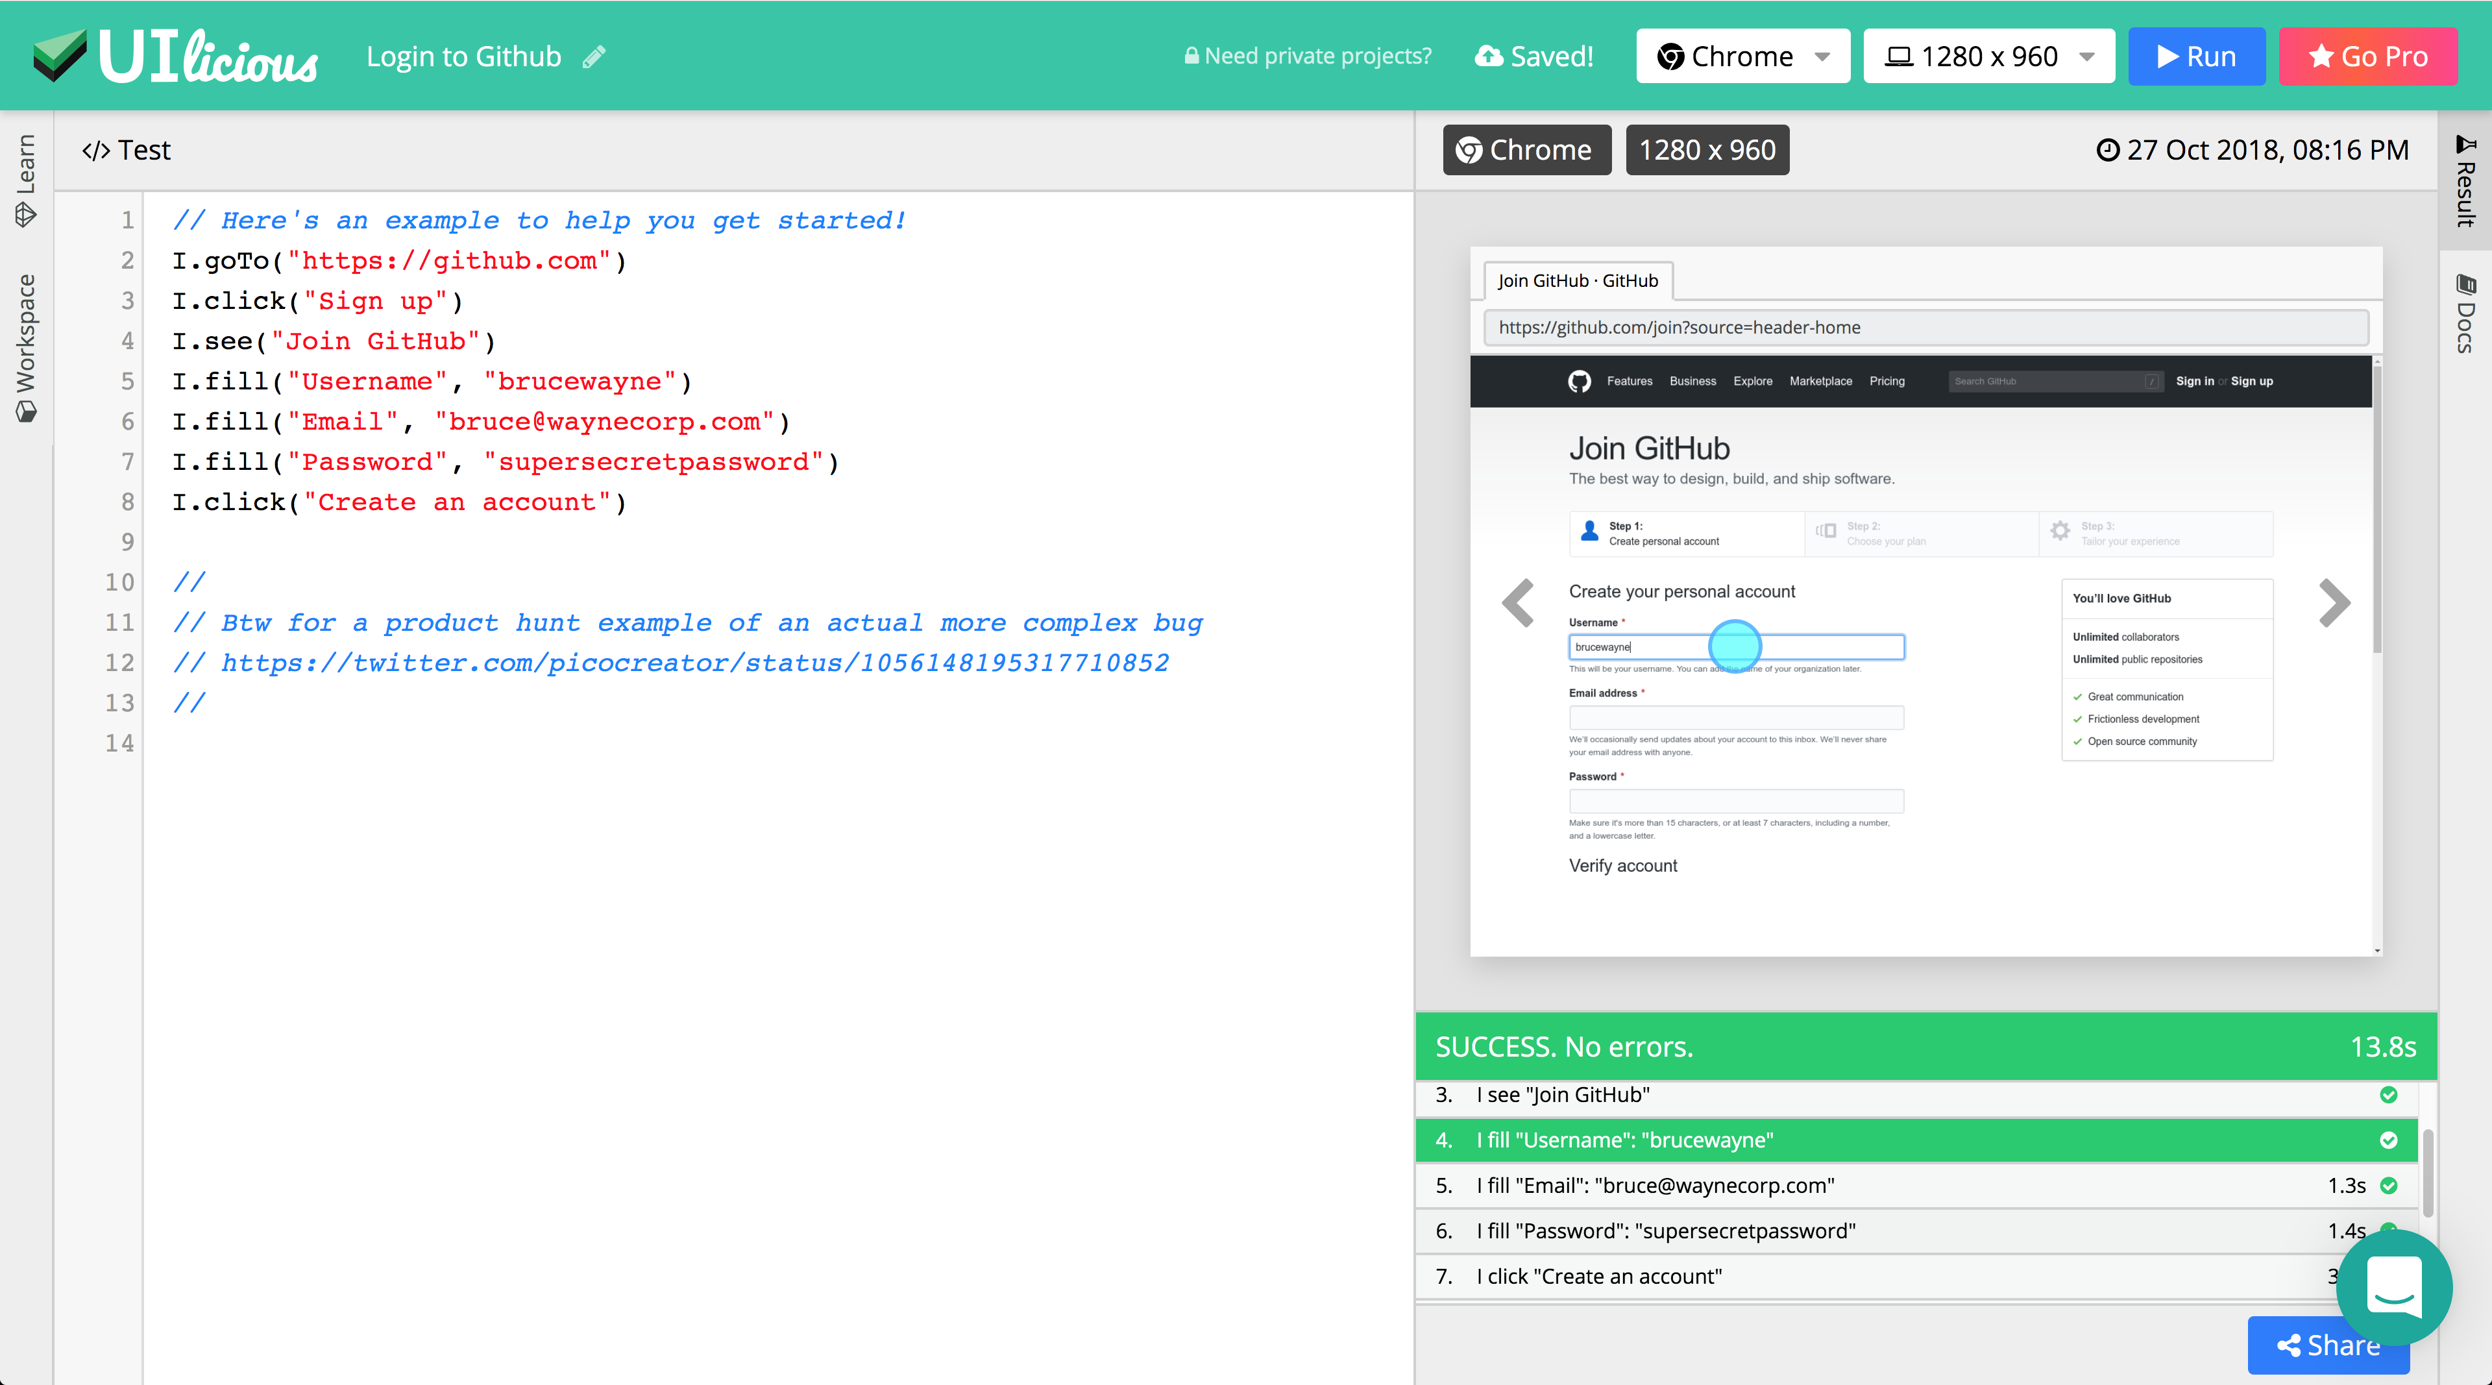Click the Need private projects? link
Image resolution: width=2492 pixels, height=1385 pixels.
[x=1308, y=56]
